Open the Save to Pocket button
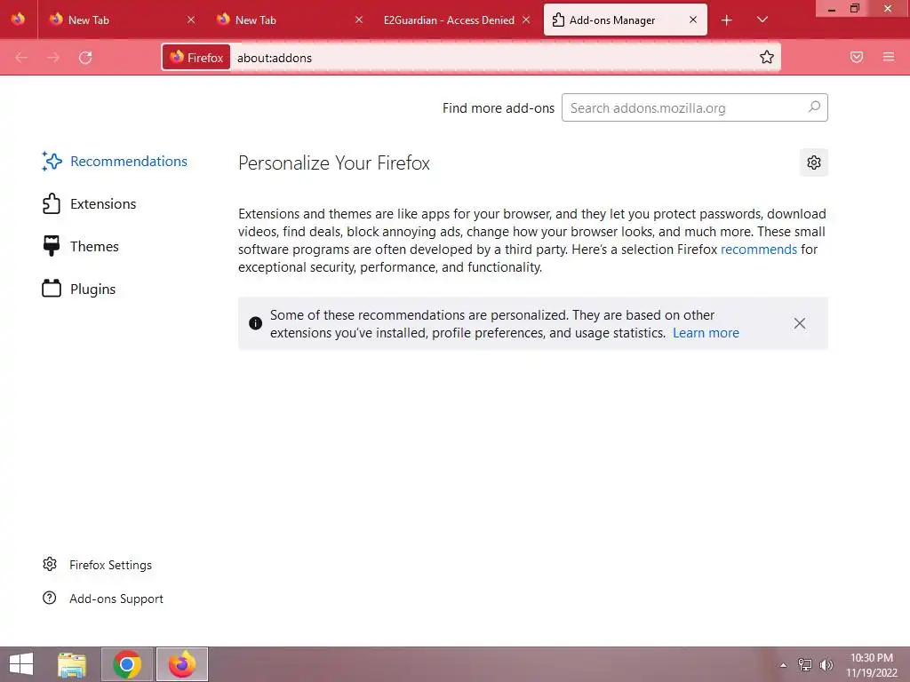 (x=857, y=58)
